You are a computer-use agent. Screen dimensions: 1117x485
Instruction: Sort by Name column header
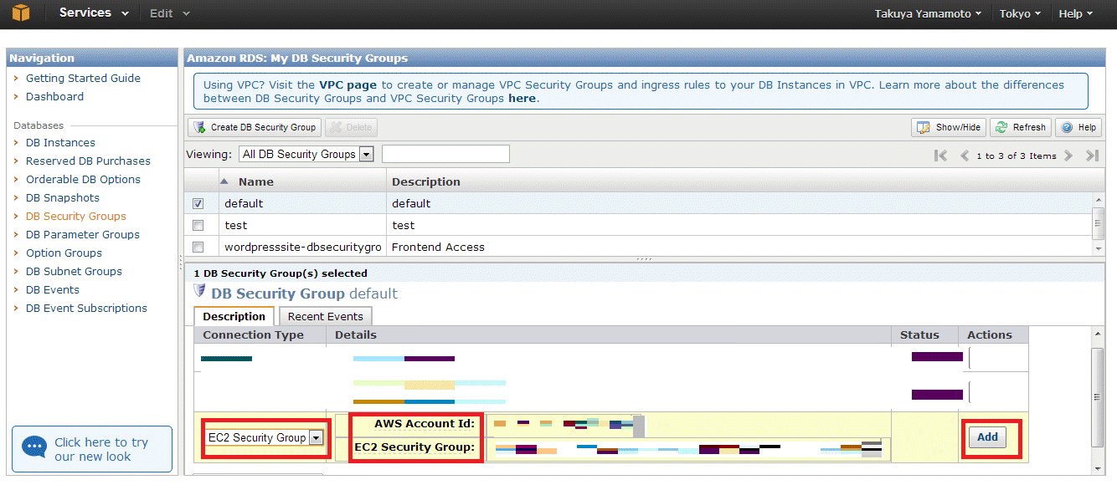(301, 181)
